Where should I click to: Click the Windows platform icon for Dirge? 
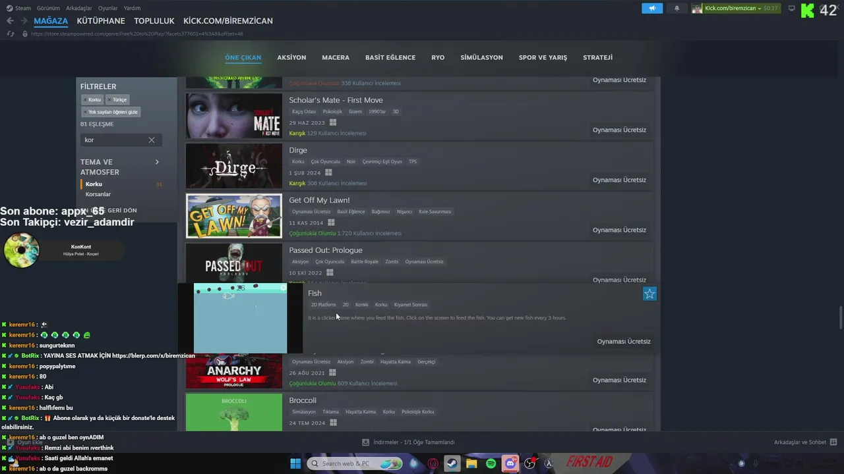pos(328,172)
